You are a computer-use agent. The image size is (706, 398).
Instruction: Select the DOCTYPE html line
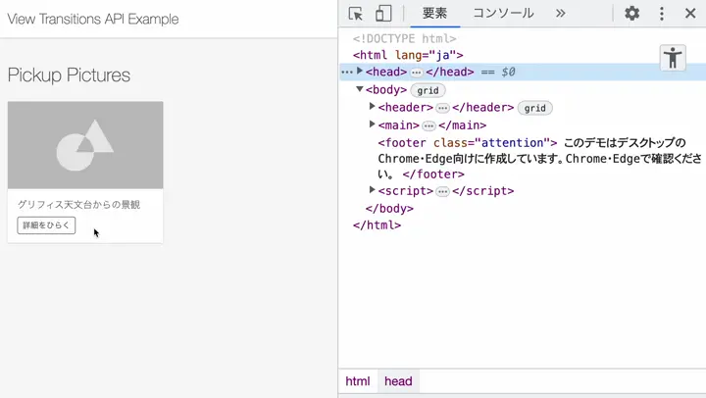[404, 38]
